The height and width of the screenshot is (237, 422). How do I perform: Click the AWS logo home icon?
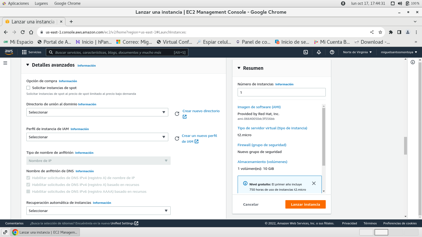(x=9, y=52)
